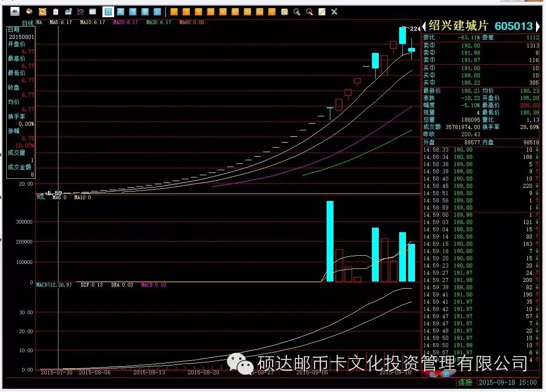
Task: Open the settings tools icon
Action: pyautogui.click(x=334, y=12)
